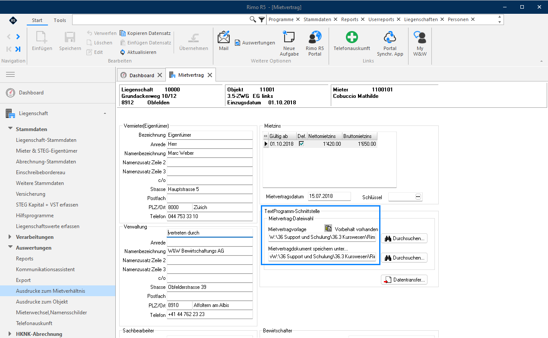Click the Mietvertragsdatum date field
Screen dimensions: 548x338
[329, 196]
